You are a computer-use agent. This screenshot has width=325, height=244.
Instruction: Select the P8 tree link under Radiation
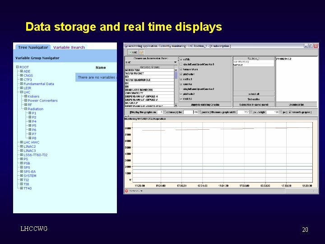click(x=34, y=138)
